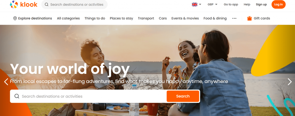
Task: Click the gift box icon beside Gift cards
Action: click(249, 18)
